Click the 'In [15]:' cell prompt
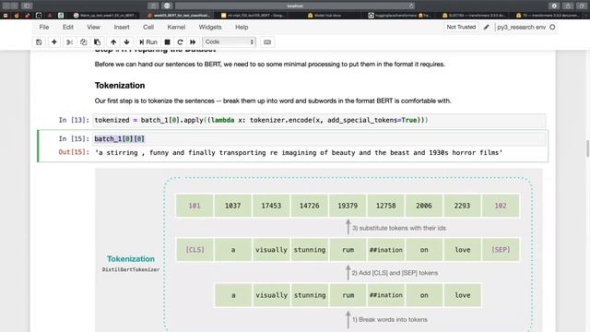This screenshot has width=590, height=332. pos(74,139)
